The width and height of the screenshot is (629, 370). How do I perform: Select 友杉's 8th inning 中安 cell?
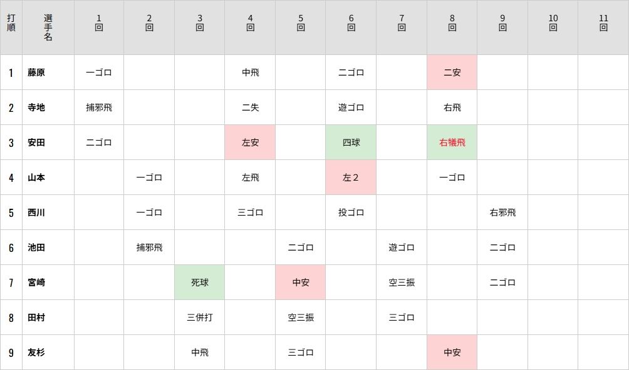(x=452, y=352)
